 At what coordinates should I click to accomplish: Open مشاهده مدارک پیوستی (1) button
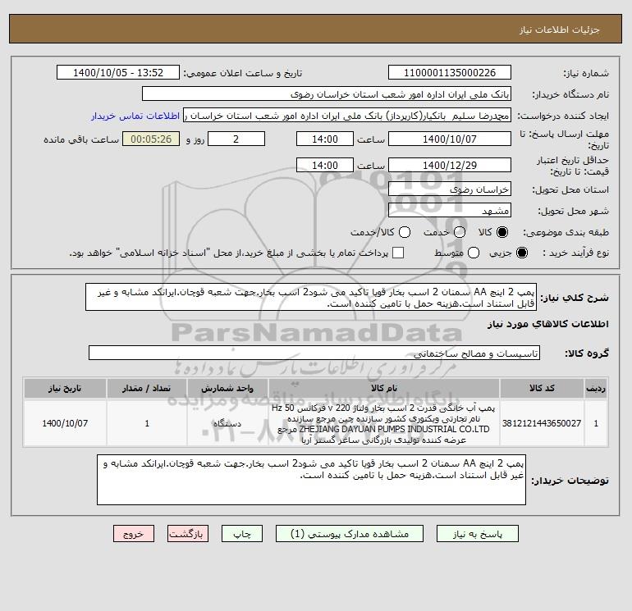click(x=350, y=534)
